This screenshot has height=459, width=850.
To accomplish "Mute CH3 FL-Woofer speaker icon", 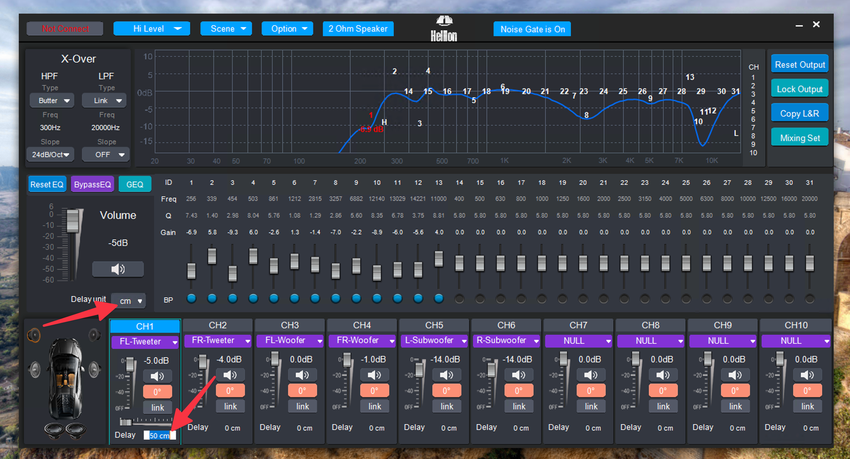I will tap(302, 375).
